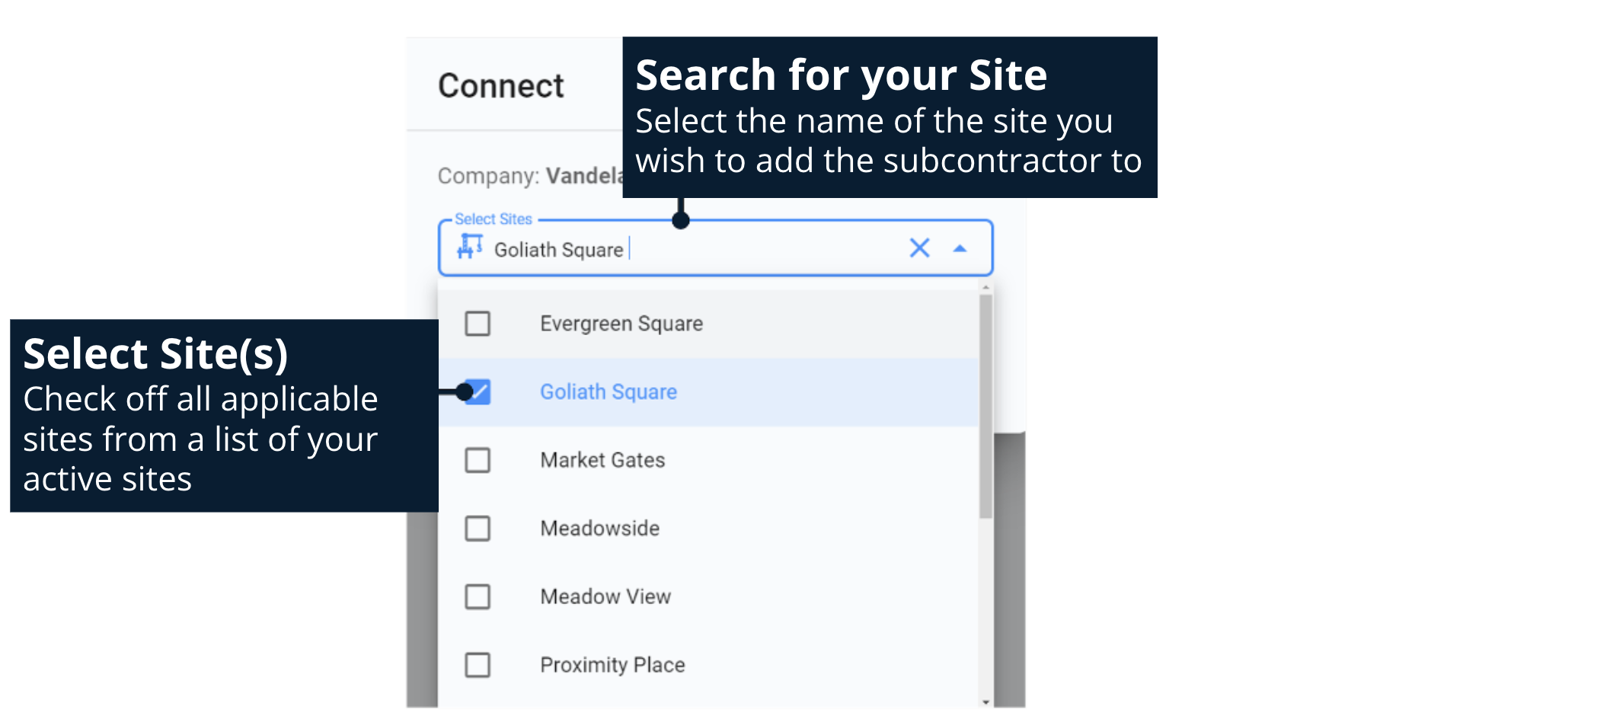Select Proximity Place option text
This screenshot has width=1610, height=722.
612,665
